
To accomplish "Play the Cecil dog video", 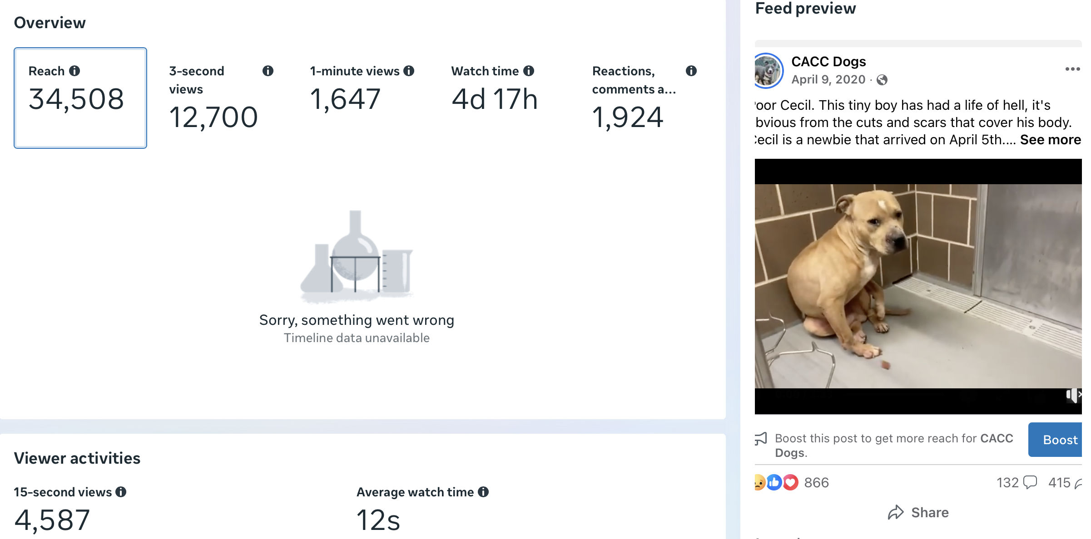I will (x=918, y=286).
